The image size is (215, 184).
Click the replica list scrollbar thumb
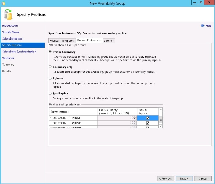click(161, 120)
